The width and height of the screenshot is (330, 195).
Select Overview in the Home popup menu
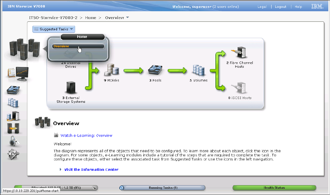click(78, 46)
